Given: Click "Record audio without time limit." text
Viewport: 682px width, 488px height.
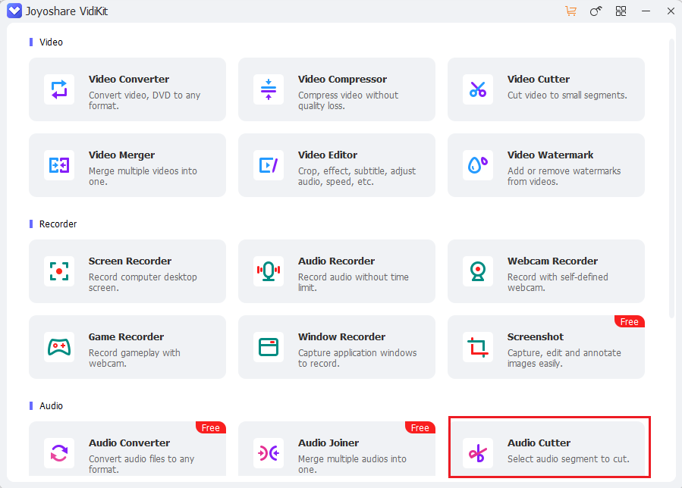Looking at the screenshot, I should point(354,282).
